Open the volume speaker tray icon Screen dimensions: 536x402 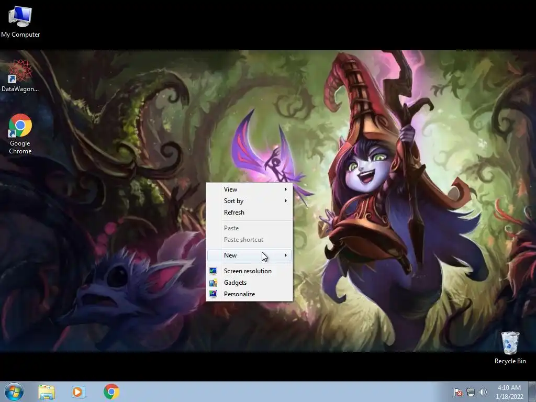point(483,392)
